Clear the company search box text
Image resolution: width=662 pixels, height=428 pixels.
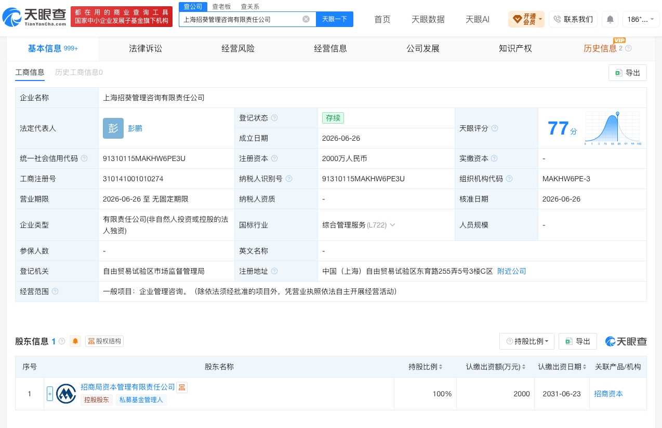(x=306, y=19)
